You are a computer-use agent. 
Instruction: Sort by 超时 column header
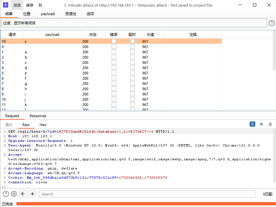coord(132,35)
